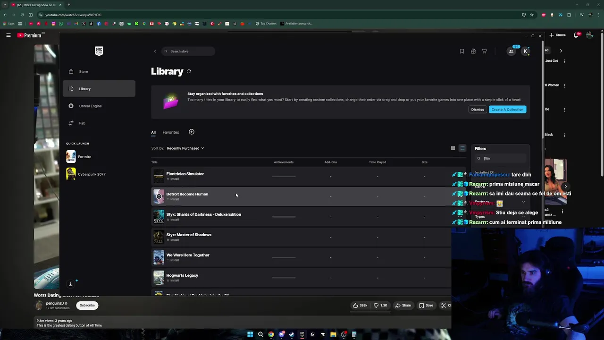The width and height of the screenshot is (604, 340).
Task: Select Library in the Epic sidebar
Action: pos(99,89)
